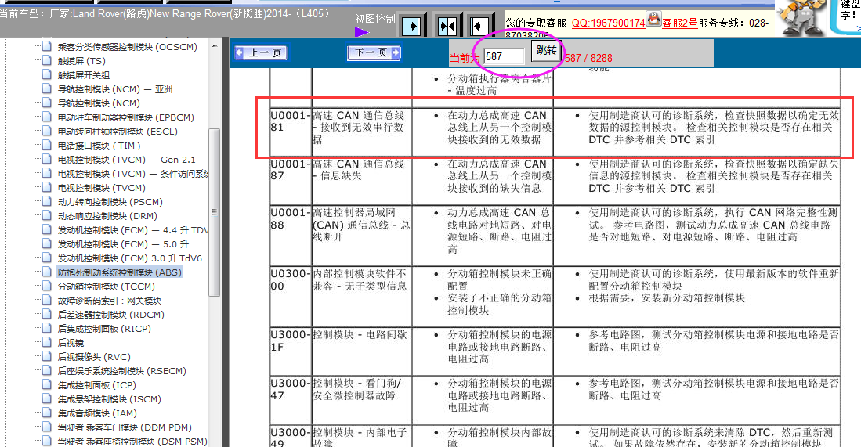Select 后视摄像头 (RVC)
Image resolution: width=861 pixels, height=447 pixels.
94,357
